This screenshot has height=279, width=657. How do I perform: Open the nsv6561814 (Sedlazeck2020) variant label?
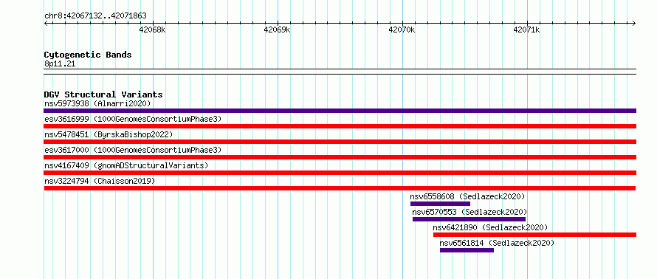(x=497, y=243)
